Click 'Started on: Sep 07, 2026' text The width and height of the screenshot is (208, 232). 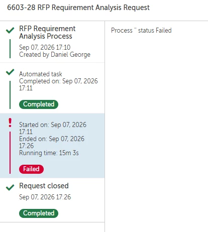click(x=53, y=125)
